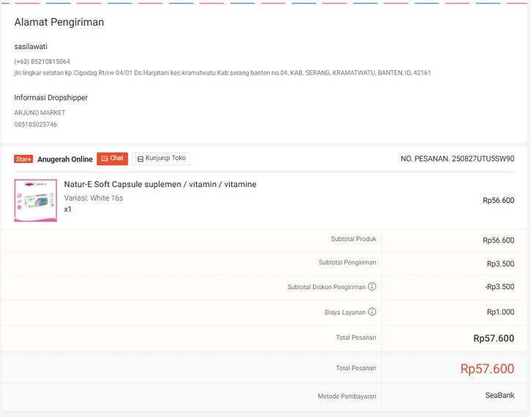This screenshot has height=417, width=531.
Task: Open the Anugerah Online shop name
Action: 65,159
